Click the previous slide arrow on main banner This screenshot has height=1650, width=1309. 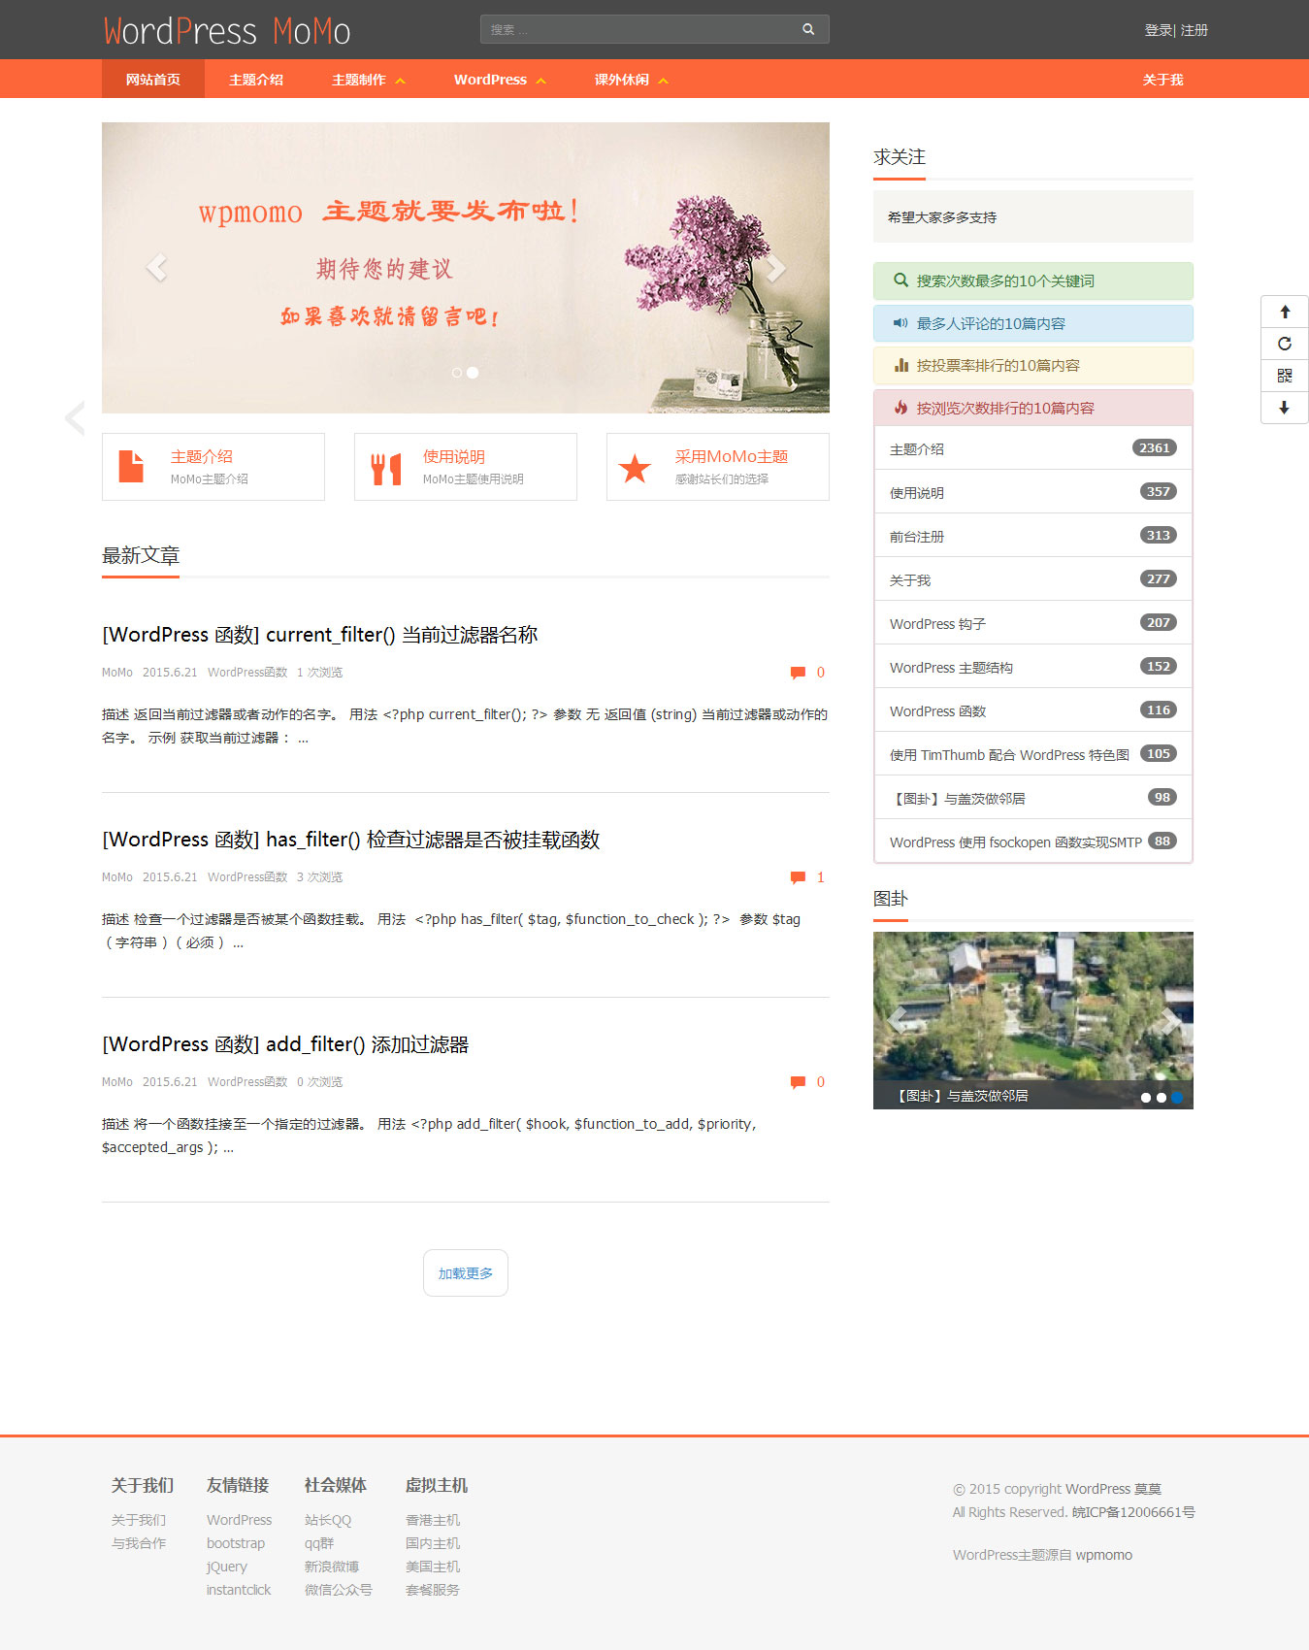point(156,267)
